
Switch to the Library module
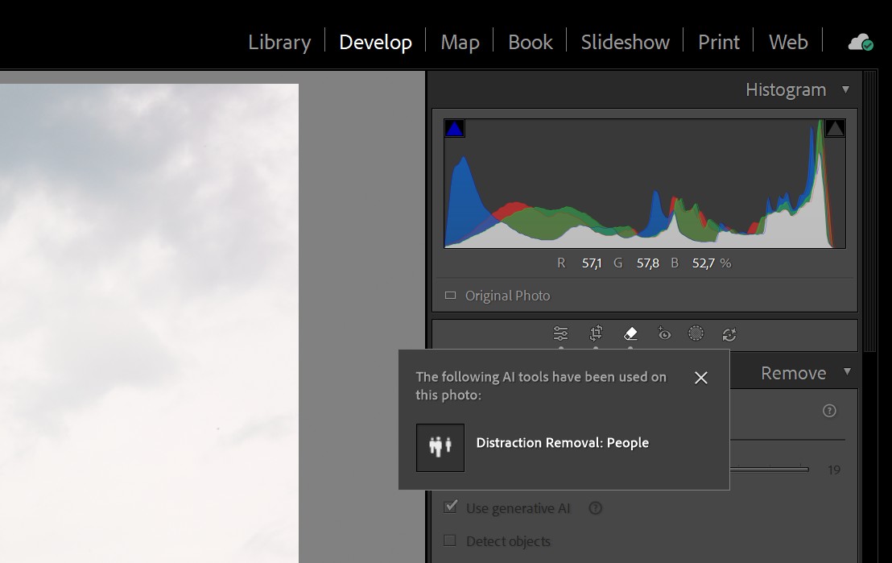point(279,42)
